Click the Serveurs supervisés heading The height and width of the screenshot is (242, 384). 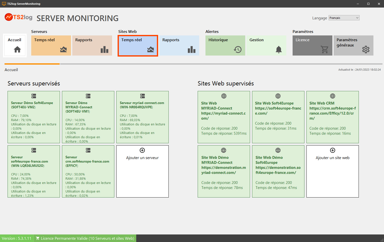tap(34, 83)
